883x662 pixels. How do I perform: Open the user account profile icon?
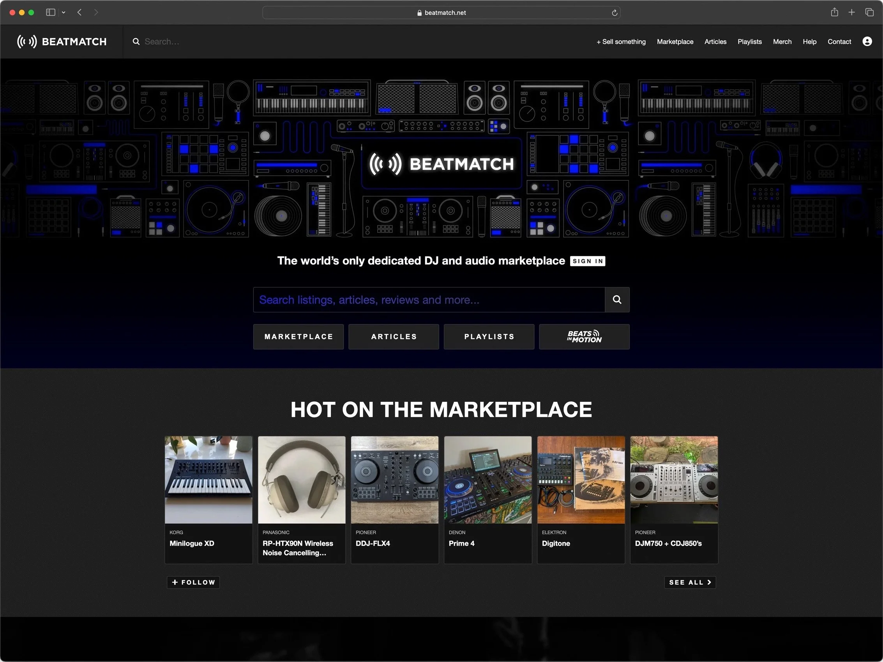click(867, 42)
